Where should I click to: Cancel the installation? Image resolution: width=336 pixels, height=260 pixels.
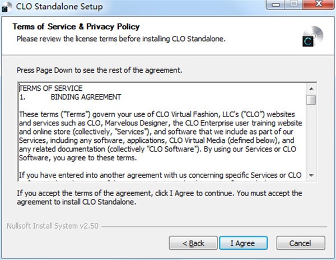(301, 243)
